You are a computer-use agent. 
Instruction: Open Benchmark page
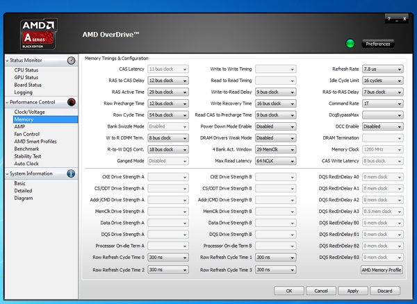click(x=26, y=149)
